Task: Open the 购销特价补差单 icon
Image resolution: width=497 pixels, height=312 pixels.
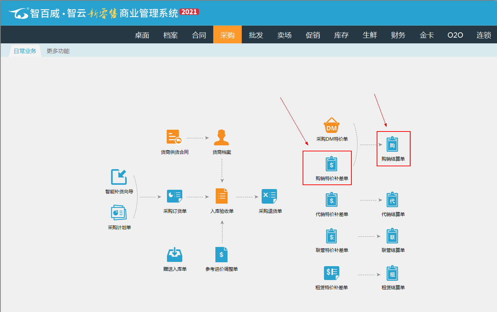Action: coord(331,164)
